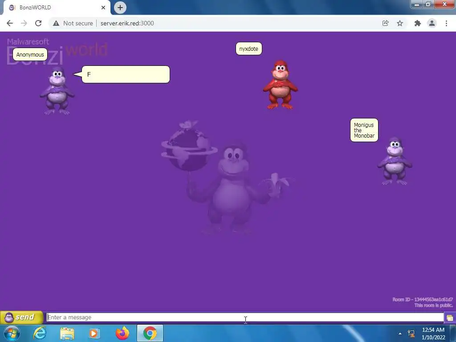
Task: Open Windows Media Player from taskbar
Action: pyautogui.click(x=94, y=333)
